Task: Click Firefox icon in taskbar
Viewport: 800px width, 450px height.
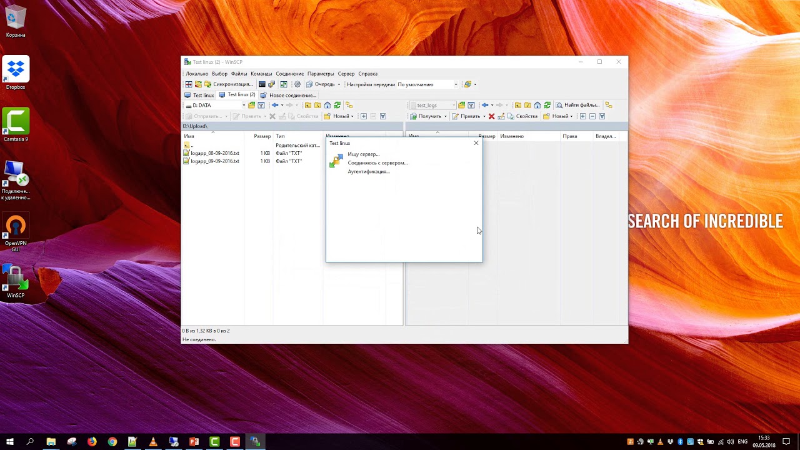Action: (92, 442)
